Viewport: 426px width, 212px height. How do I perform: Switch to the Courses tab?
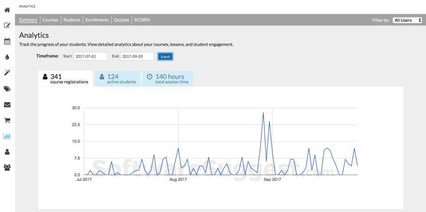(50, 20)
